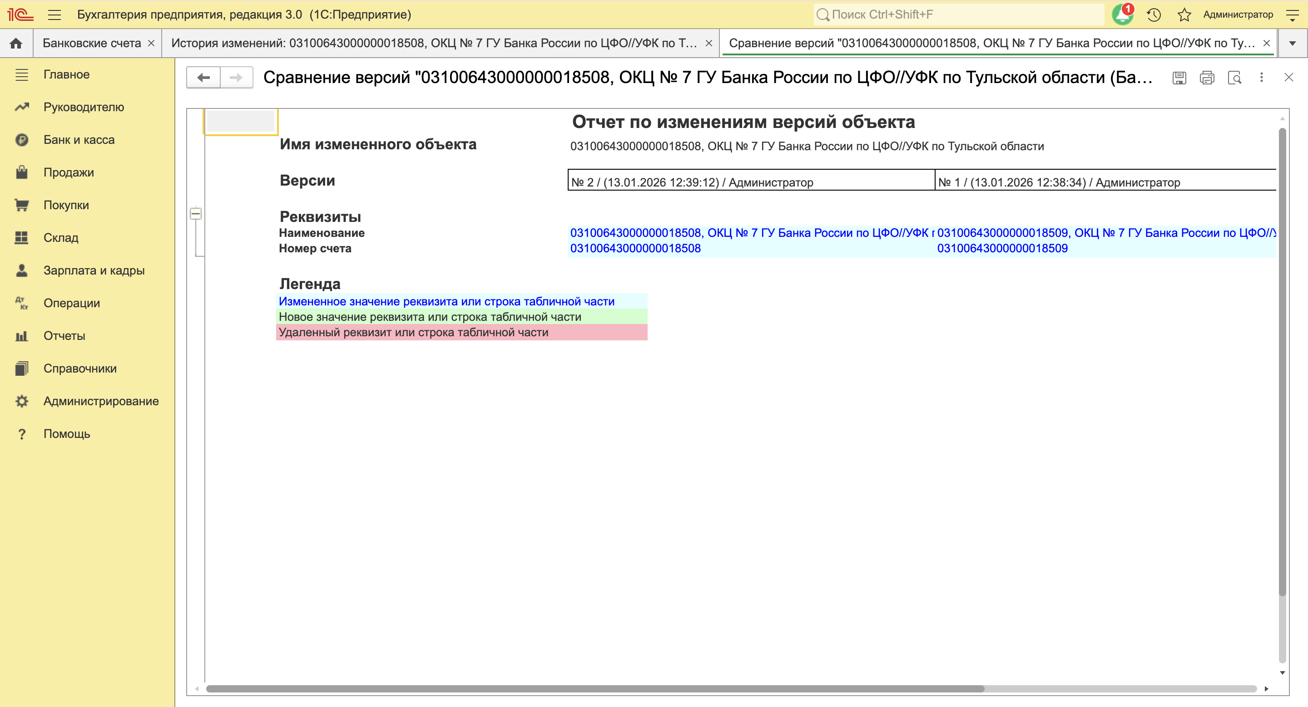The width and height of the screenshot is (1308, 707).
Task: Click the horizontal scrollbar of report
Action: tap(594, 688)
